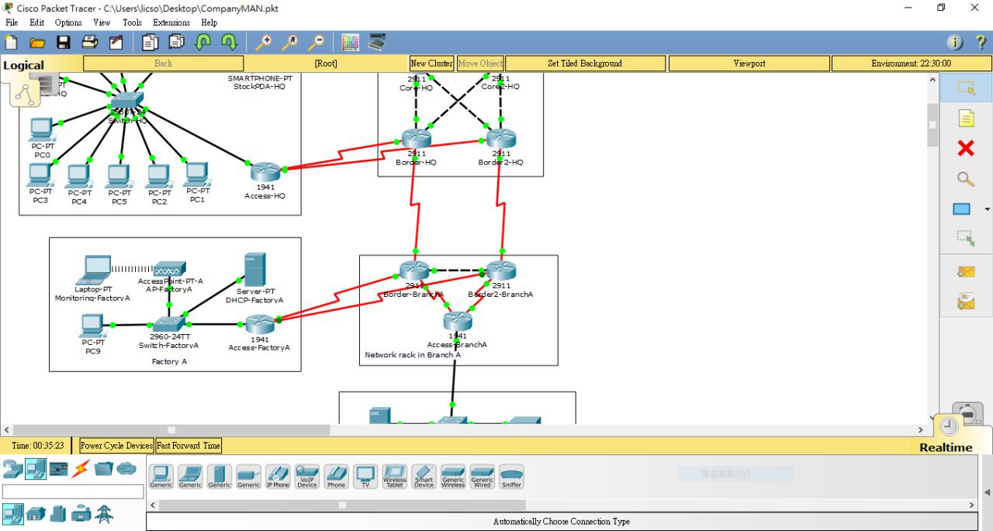Select the Access-HQ 1941 router

click(265, 172)
